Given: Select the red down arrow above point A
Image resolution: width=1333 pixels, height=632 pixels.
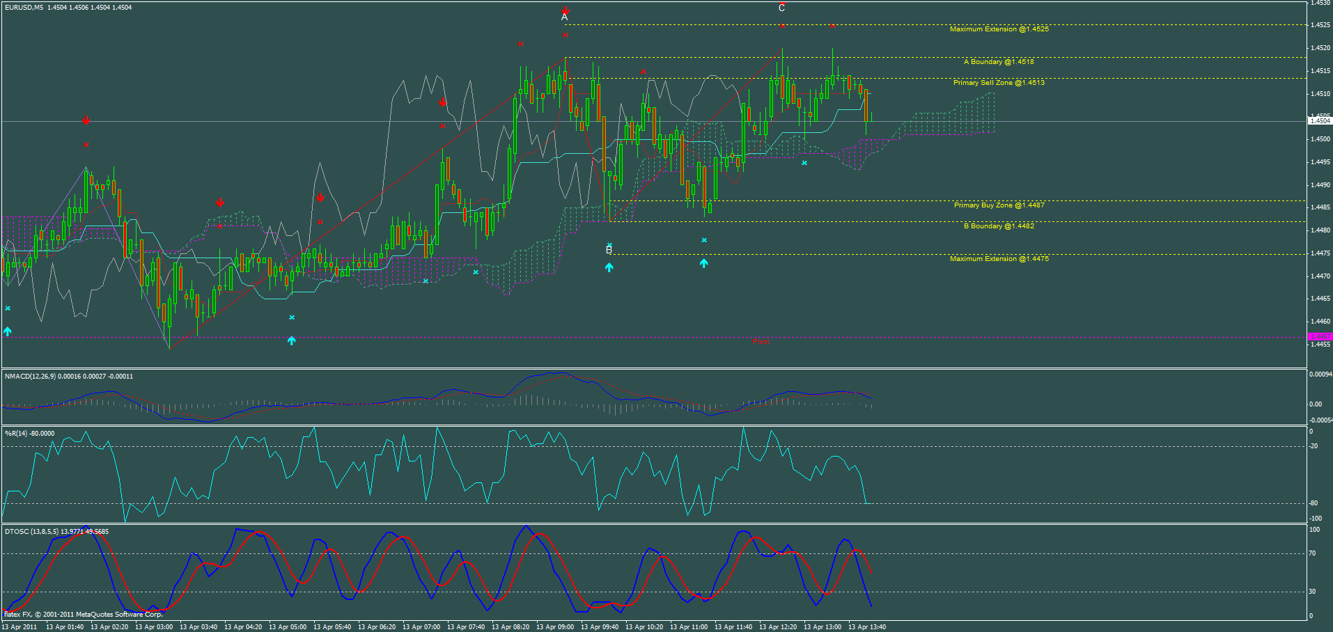Looking at the screenshot, I should pos(566,10).
